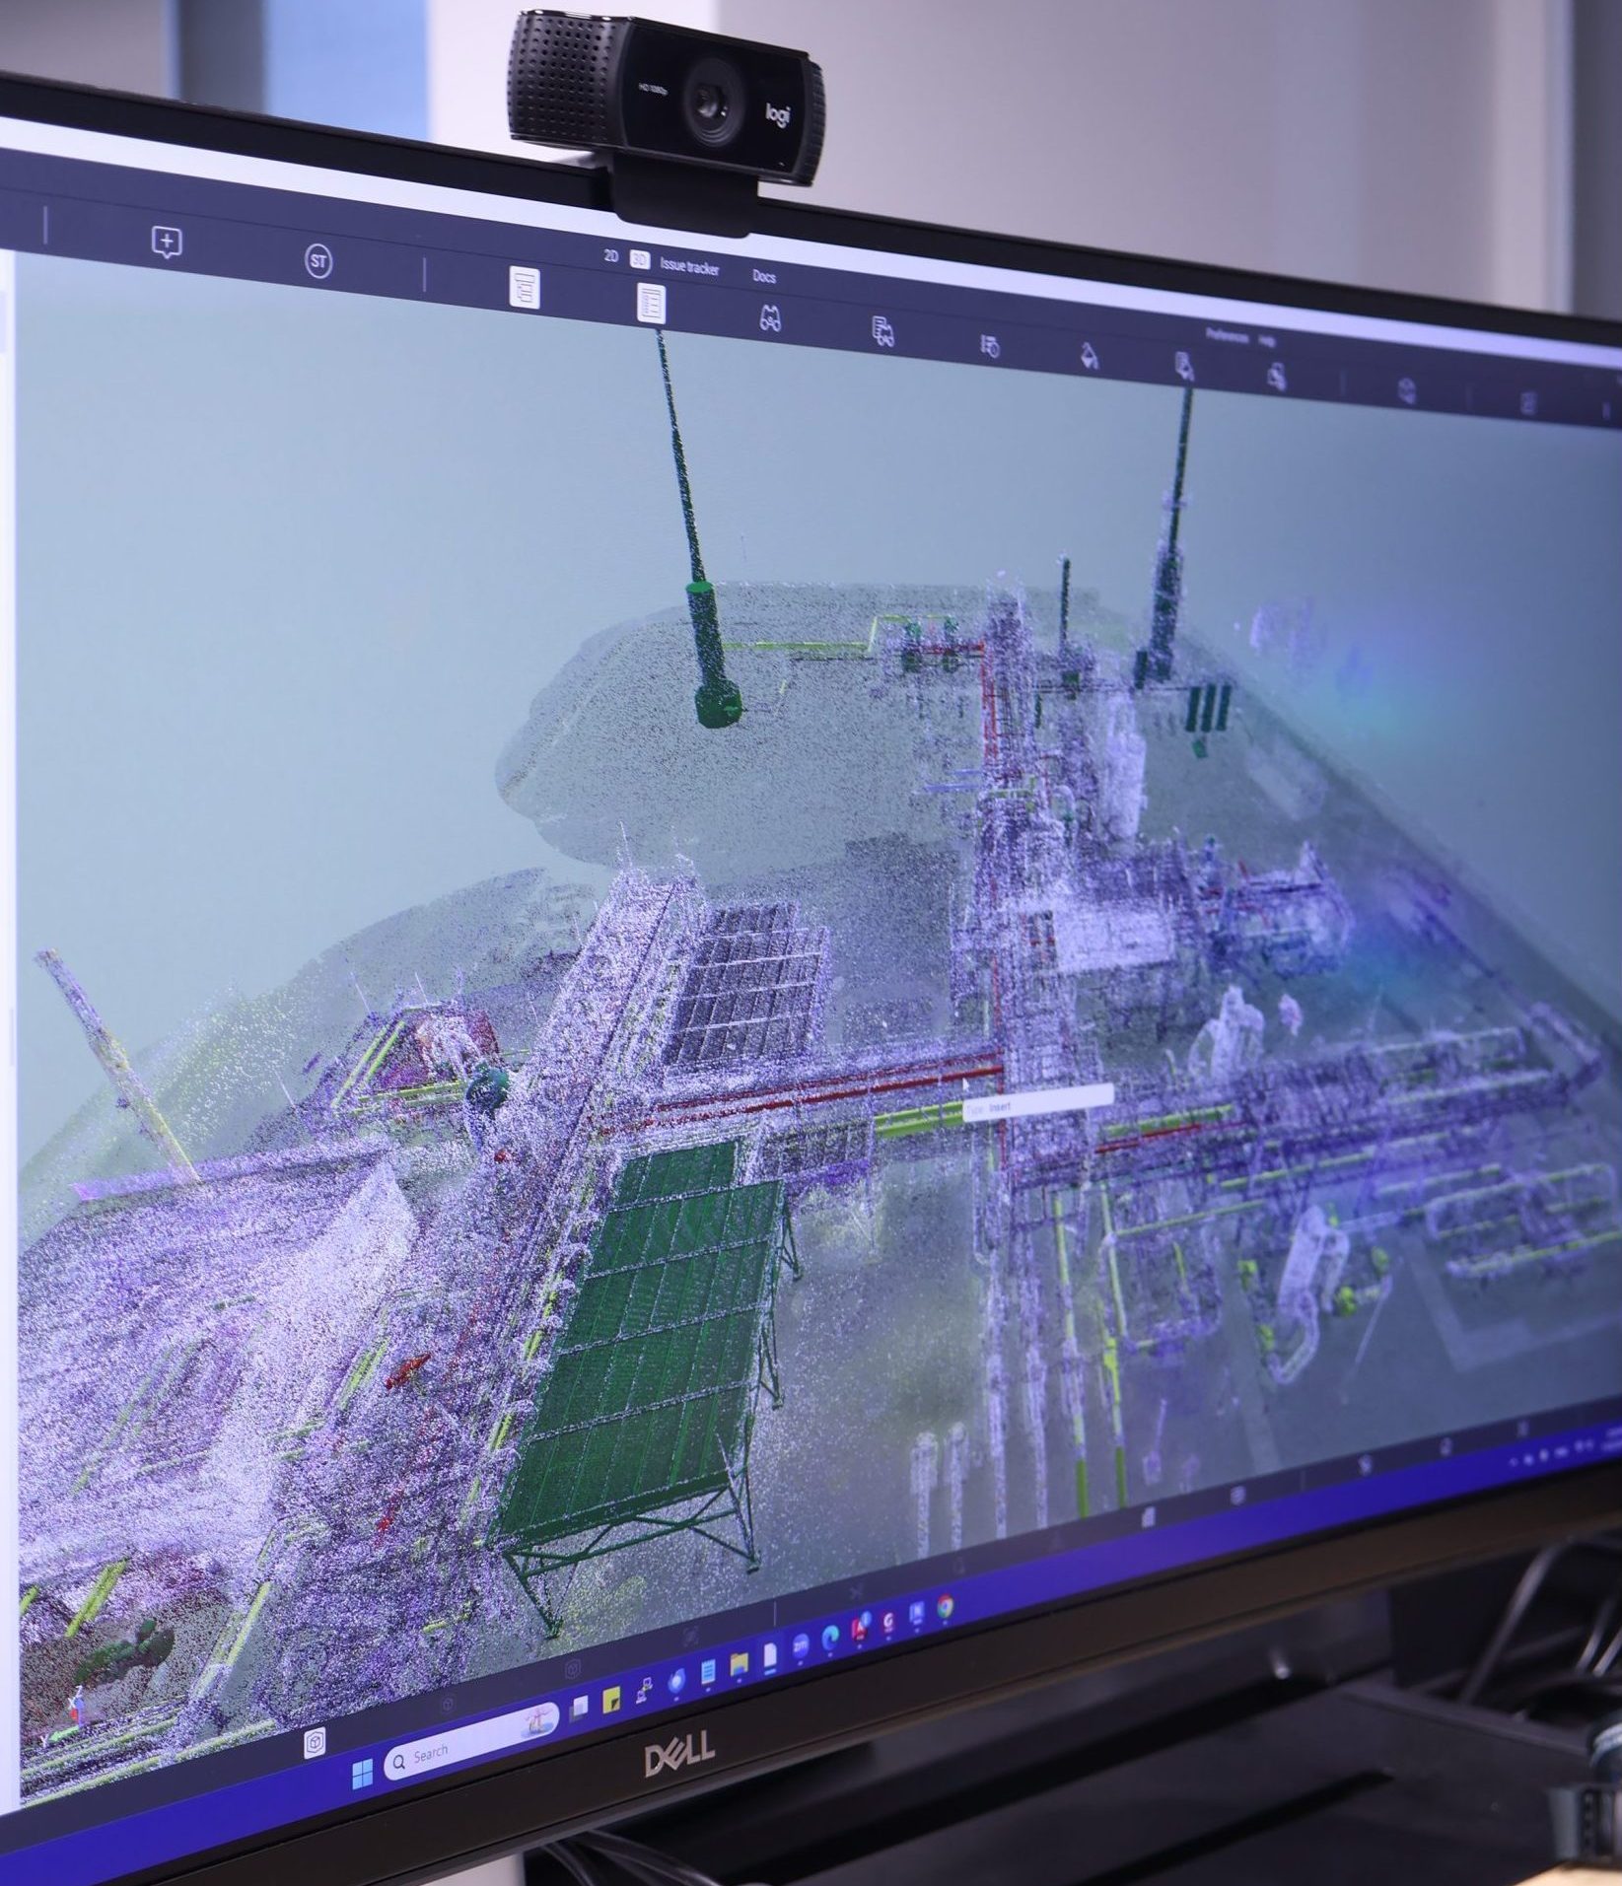1622x1886 pixels.
Task: Click the binoculars find tool icon
Action: click(x=769, y=317)
